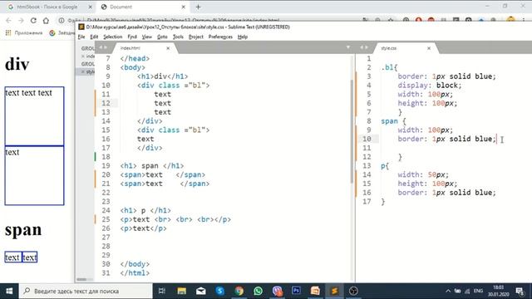Open File Explorer from the taskbar

coord(181,291)
